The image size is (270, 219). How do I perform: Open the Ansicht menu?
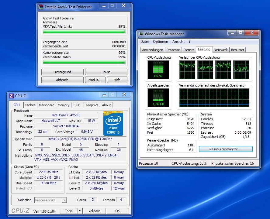pyautogui.click(x=178, y=41)
